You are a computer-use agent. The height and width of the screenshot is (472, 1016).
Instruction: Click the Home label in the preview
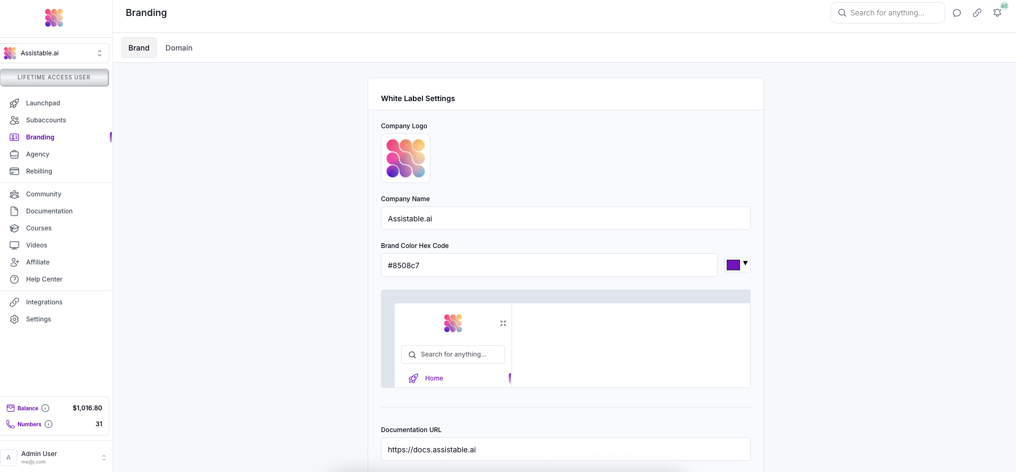click(434, 378)
